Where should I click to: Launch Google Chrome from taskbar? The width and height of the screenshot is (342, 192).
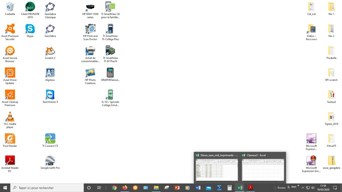pyautogui.click(x=114, y=188)
